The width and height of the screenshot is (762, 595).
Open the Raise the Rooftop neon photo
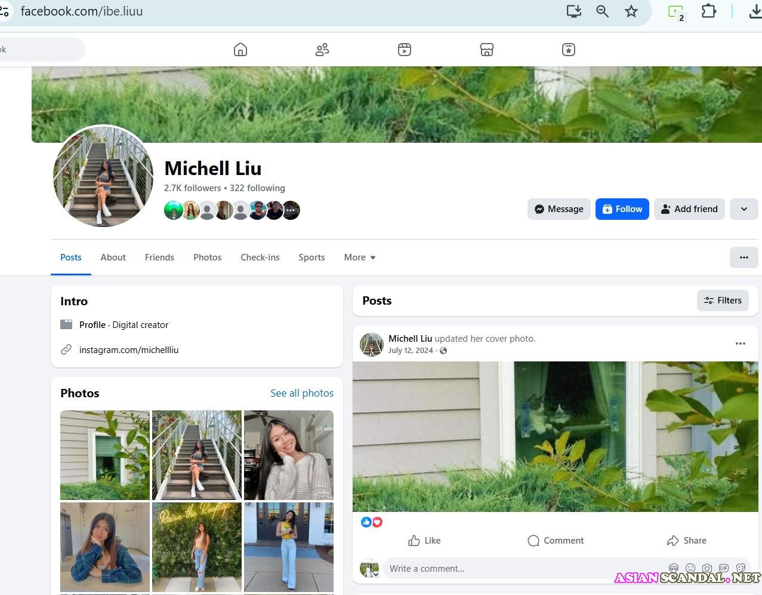pos(197,547)
